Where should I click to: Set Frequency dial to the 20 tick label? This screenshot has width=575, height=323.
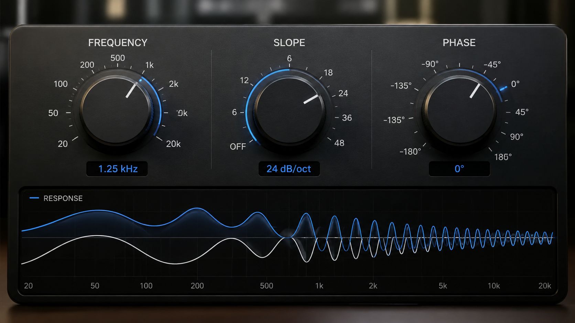point(63,144)
